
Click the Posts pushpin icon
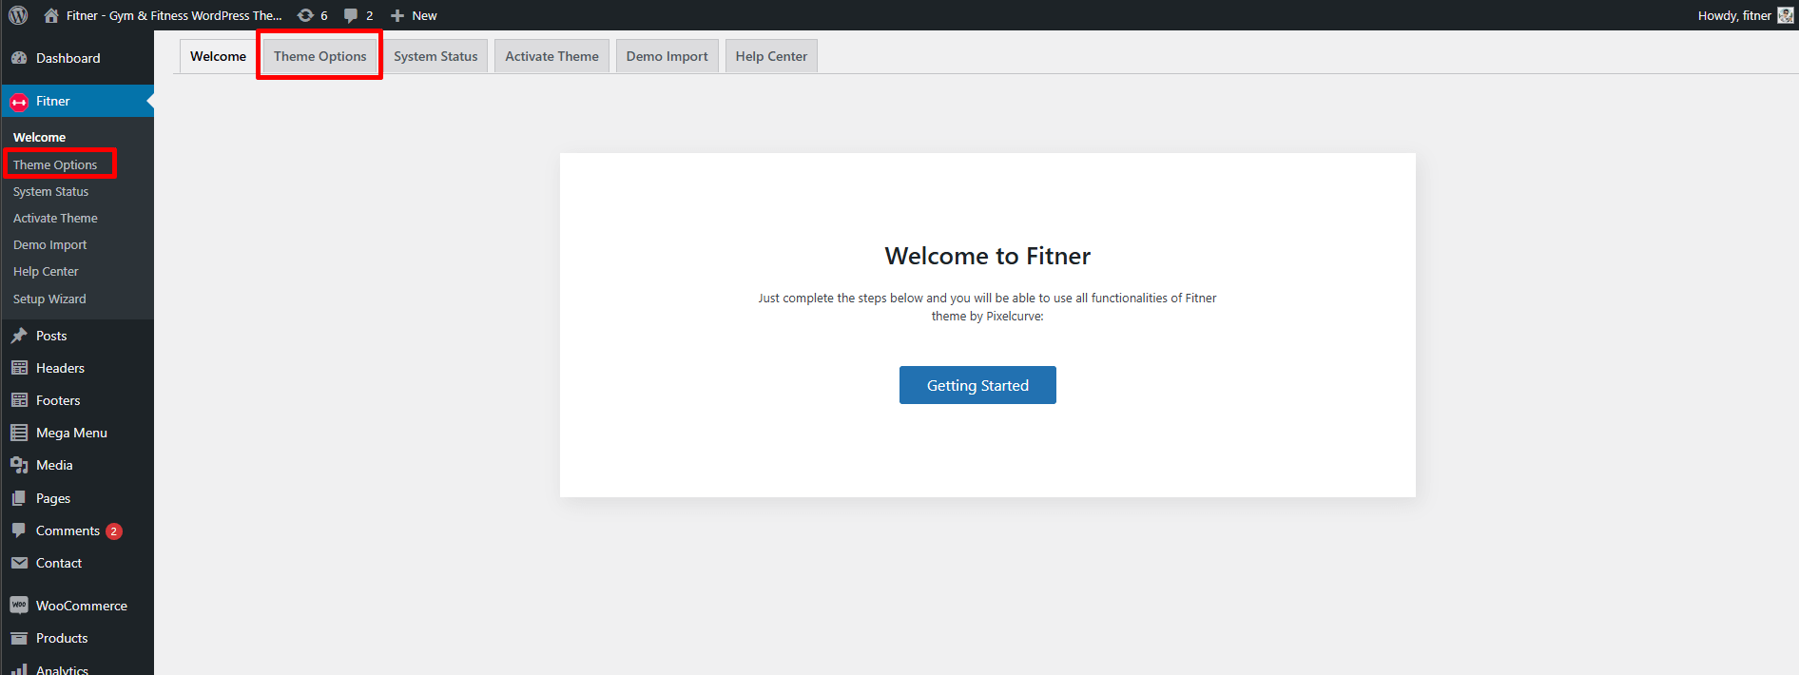pos(19,336)
